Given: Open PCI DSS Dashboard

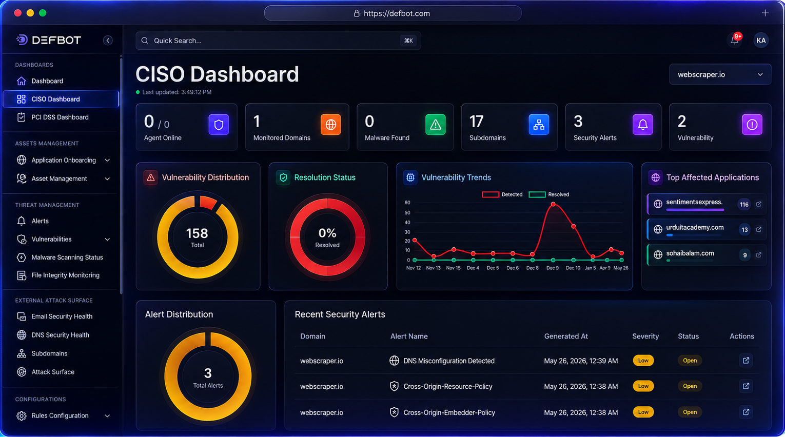Looking at the screenshot, I should pyautogui.click(x=61, y=117).
